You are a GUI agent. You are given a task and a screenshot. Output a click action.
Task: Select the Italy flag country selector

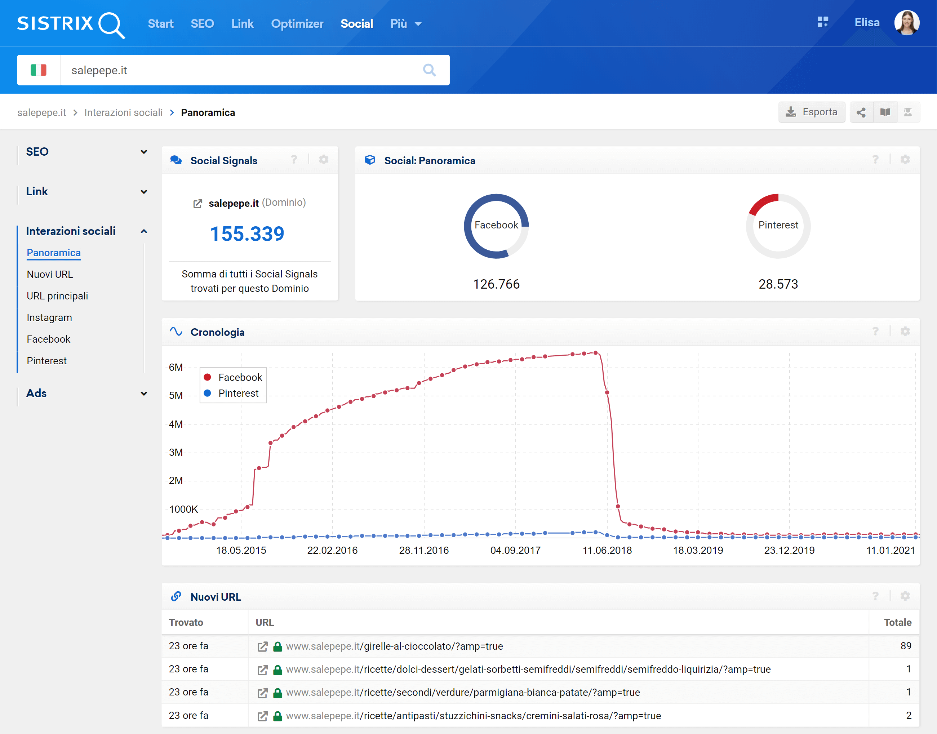[x=39, y=70]
